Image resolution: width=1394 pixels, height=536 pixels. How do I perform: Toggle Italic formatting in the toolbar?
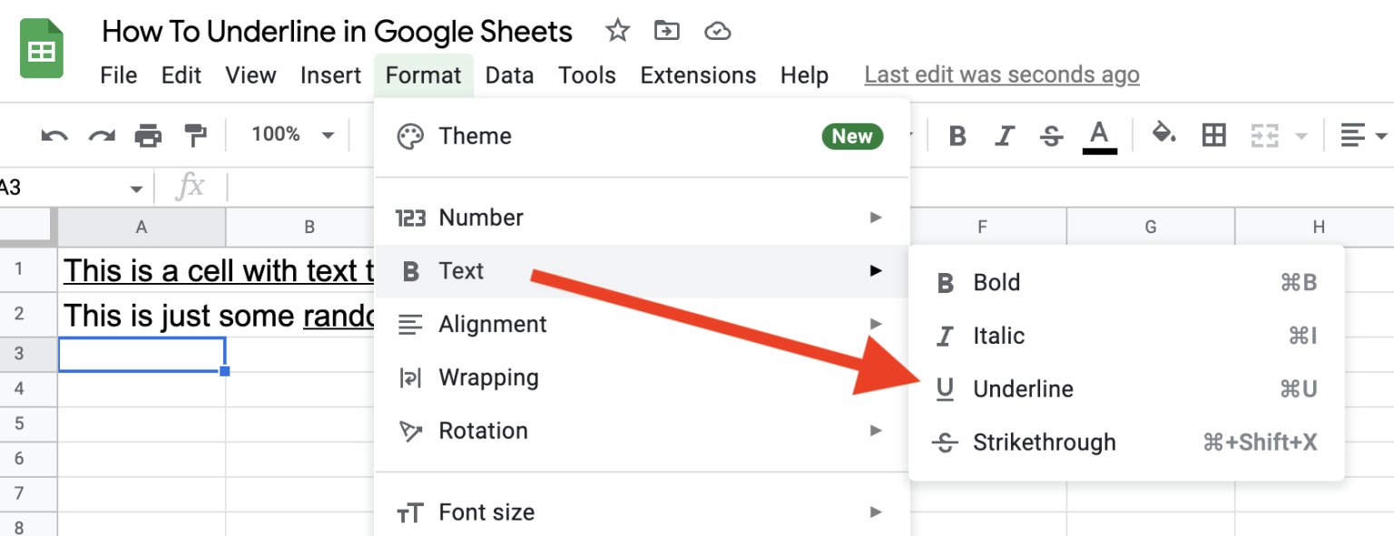[x=1005, y=134]
